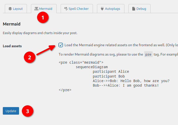Viewport: 178px width, 125px height.
Task: Open the Autoplugs tab
Action: [x=110, y=9]
